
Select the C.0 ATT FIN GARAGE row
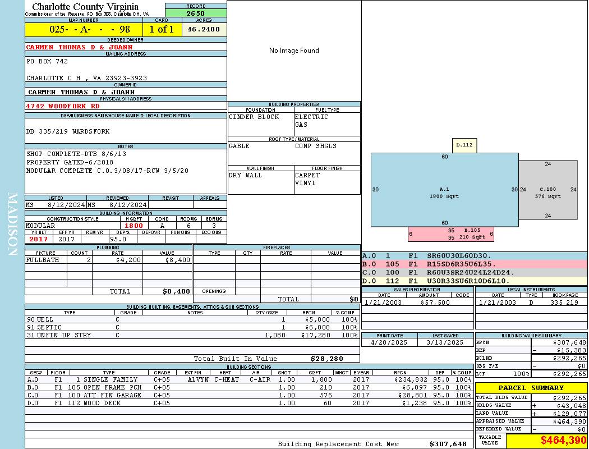click(x=249, y=395)
